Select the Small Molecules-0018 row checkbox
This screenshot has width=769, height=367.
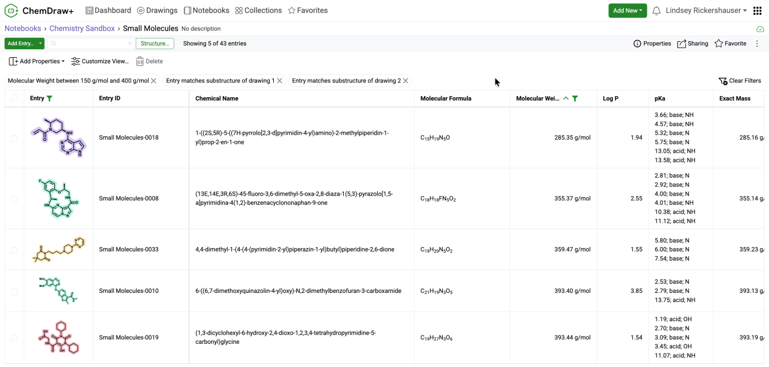pos(14,138)
